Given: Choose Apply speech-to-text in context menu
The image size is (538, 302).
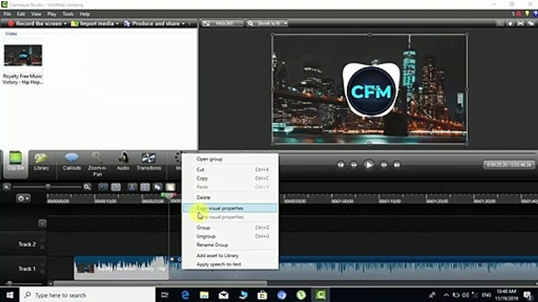Looking at the screenshot, I should [230, 264].
